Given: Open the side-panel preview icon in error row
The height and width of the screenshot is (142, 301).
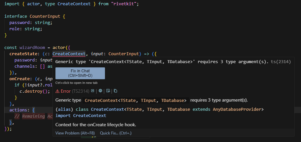Looking at the screenshot, I should pyautogui.click(x=108, y=91).
